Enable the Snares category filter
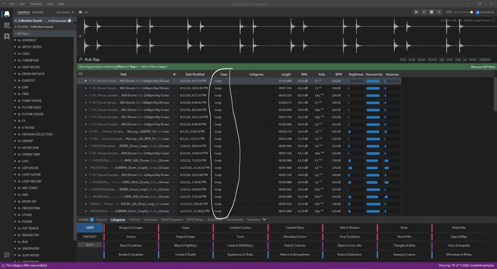Screen dimensions: 497x269 131,237
